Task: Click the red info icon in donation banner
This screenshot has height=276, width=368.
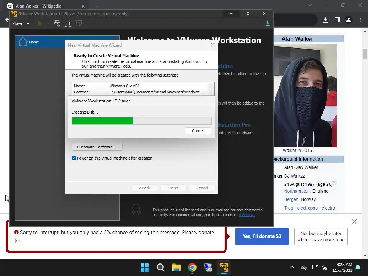Action: tap(17, 233)
